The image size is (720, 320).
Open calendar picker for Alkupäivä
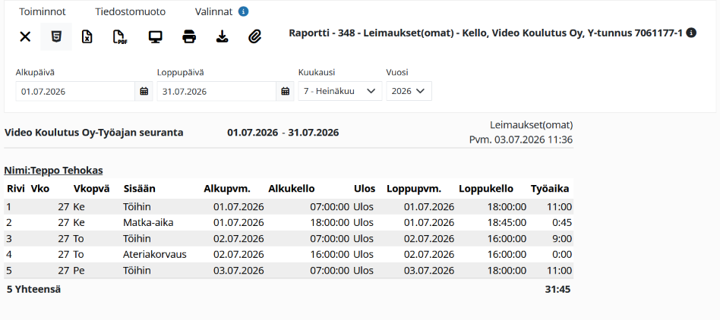tap(144, 91)
